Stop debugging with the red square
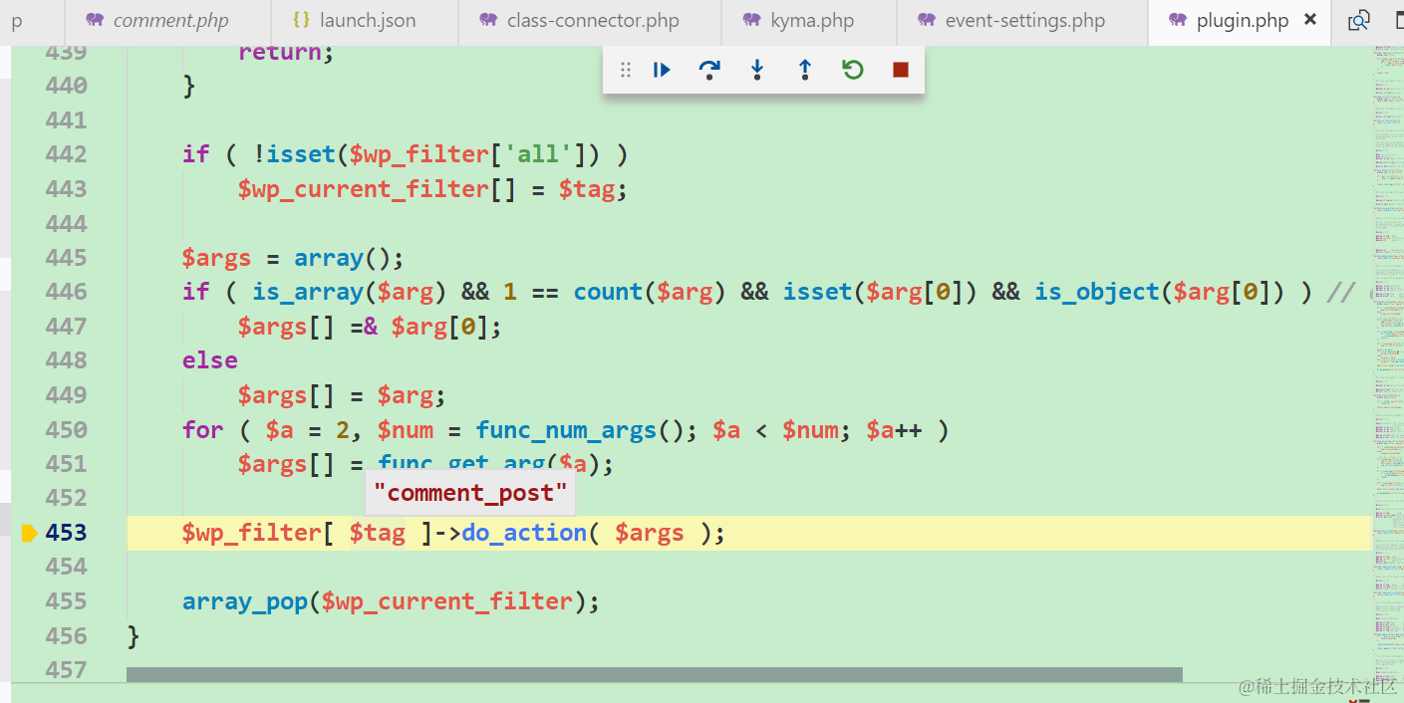1404x703 pixels. [901, 70]
